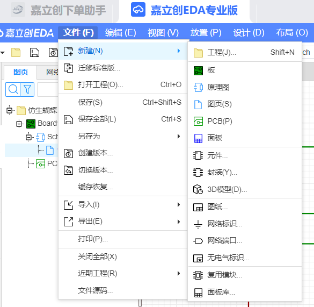Click 打开工程(O)... menu item
The height and width of the screenshot is (307, 314).
[x=123, y=85]
